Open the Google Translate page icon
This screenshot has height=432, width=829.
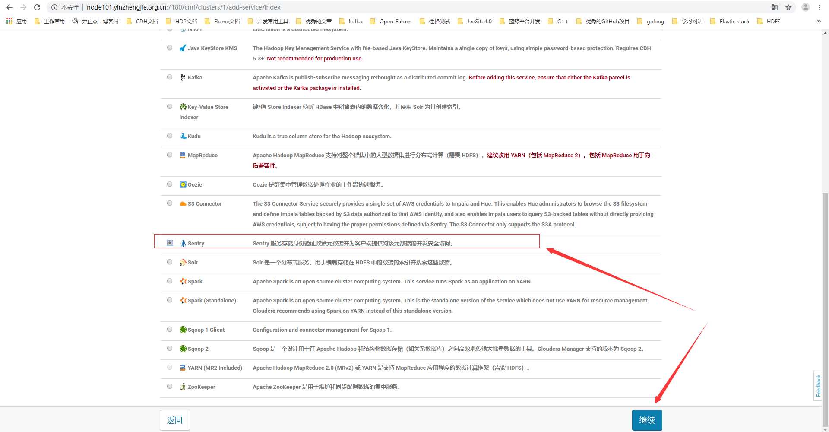[775, 7]
